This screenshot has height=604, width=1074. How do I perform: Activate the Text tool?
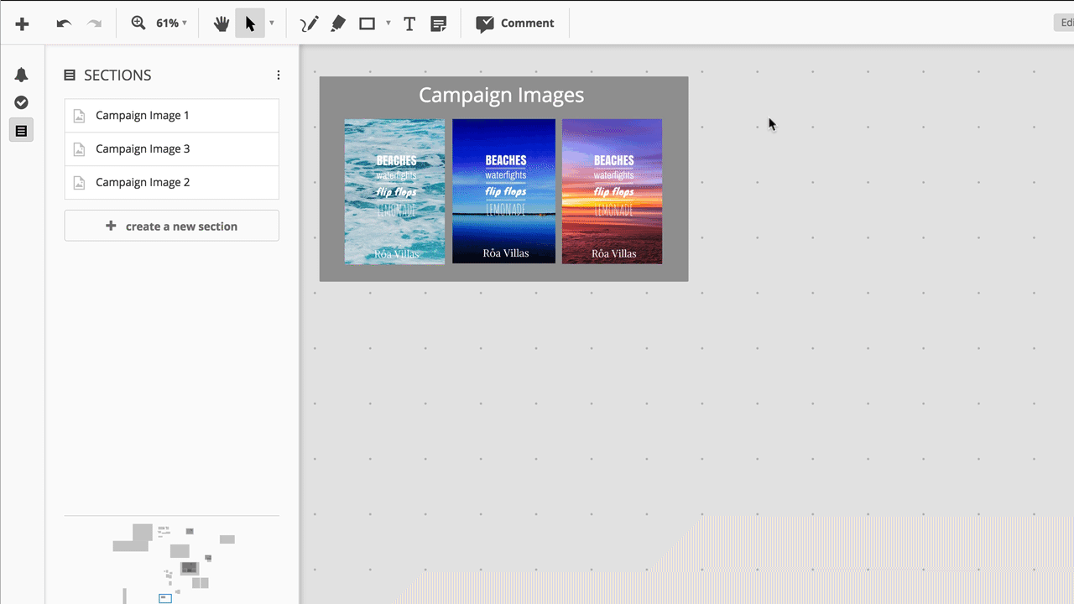click(409, 23)
